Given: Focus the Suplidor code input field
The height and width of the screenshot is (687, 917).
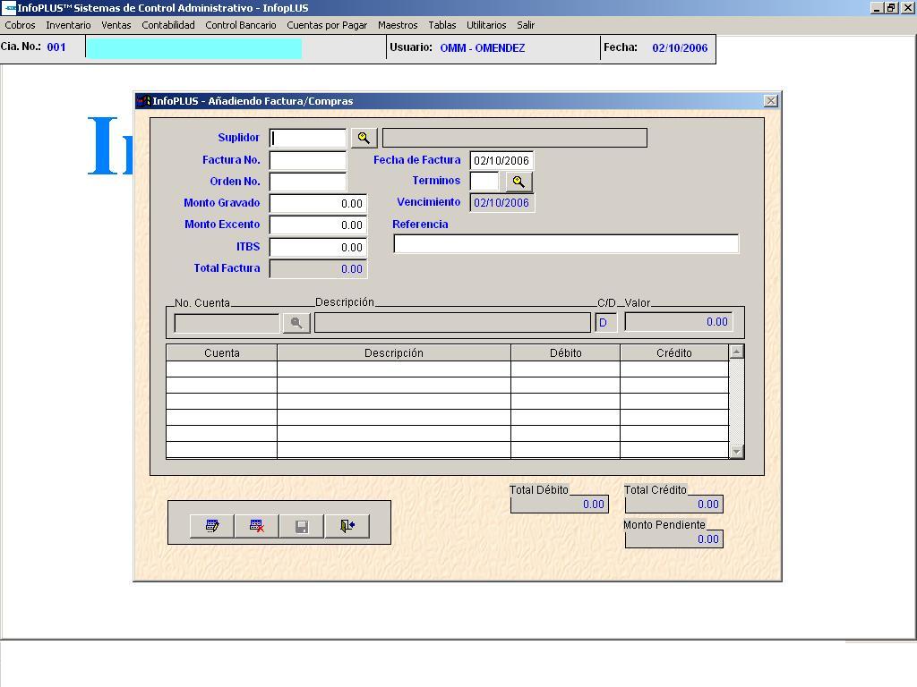Looking at the screenshot, I should 308,138.
